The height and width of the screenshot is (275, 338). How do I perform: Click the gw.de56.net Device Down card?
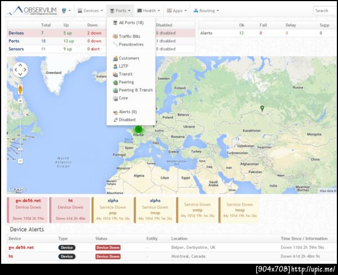pyautogui.click(x=28, y=210)
